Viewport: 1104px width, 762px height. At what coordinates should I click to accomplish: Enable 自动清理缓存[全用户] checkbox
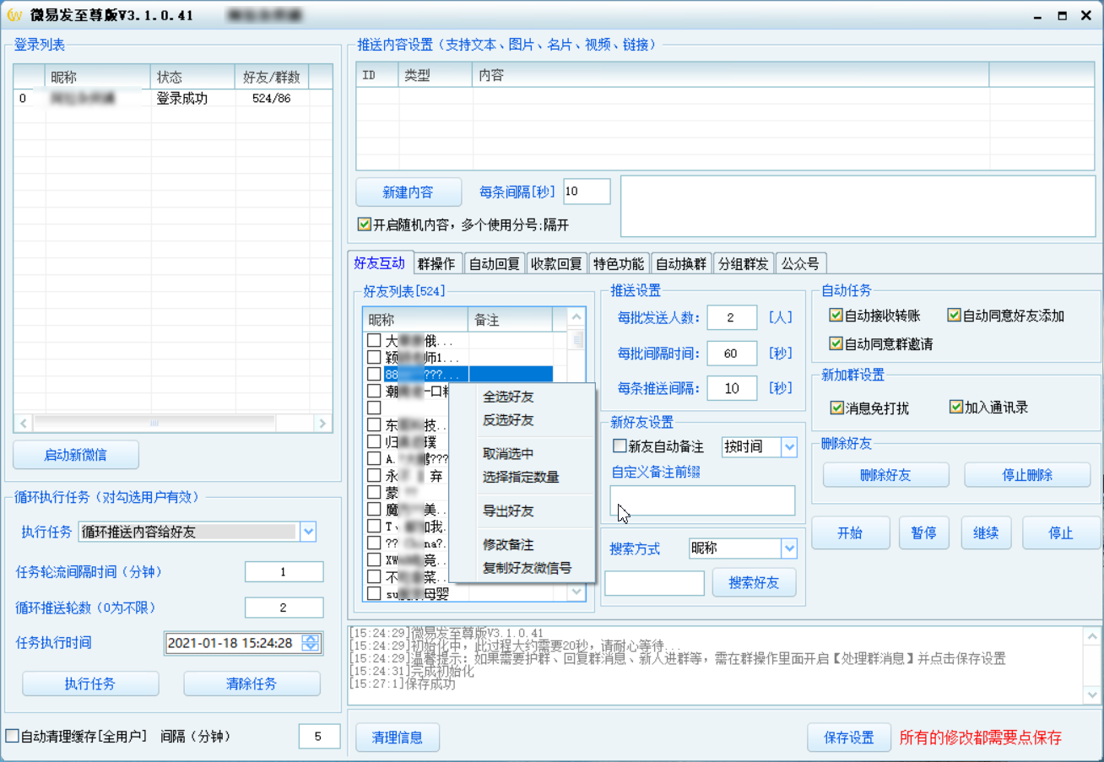tap(12, 736)
